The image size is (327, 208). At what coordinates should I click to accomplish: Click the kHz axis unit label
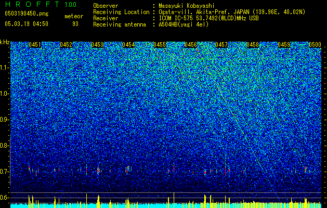point(5,42)
